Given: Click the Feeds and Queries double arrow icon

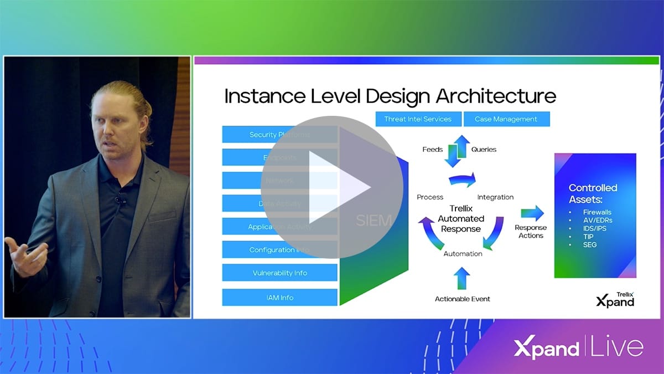Looking at the screenshot, I should [457, 151].
